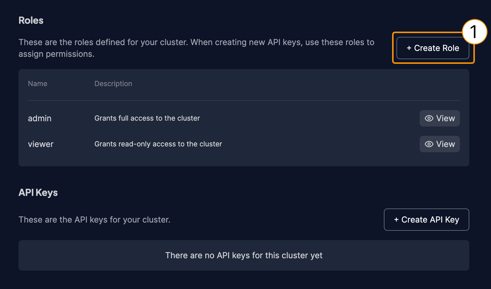Screen dimensions: 491x289
Task: Create a new API key
Action: (426, 220)
